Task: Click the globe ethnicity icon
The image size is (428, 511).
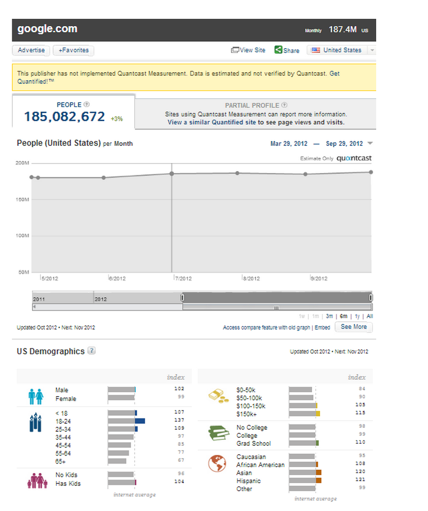Action: coord(218,464)
